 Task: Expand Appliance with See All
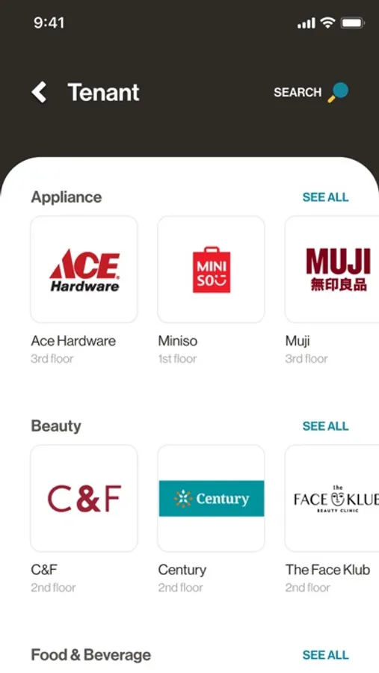click(x=325, y=197)
